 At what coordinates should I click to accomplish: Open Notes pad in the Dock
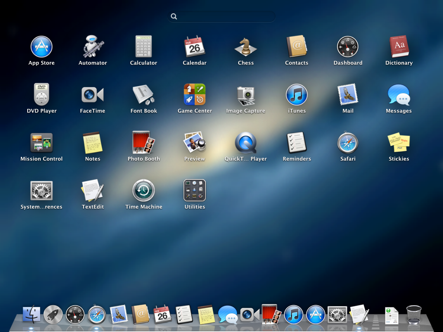click(x=206, y=314)
